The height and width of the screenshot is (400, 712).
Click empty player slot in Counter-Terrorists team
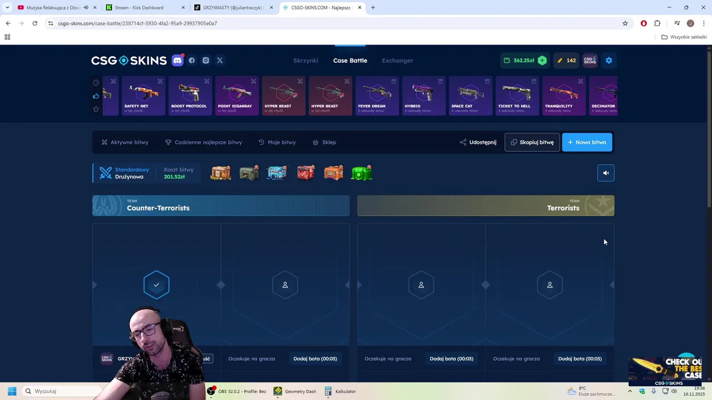285,285
